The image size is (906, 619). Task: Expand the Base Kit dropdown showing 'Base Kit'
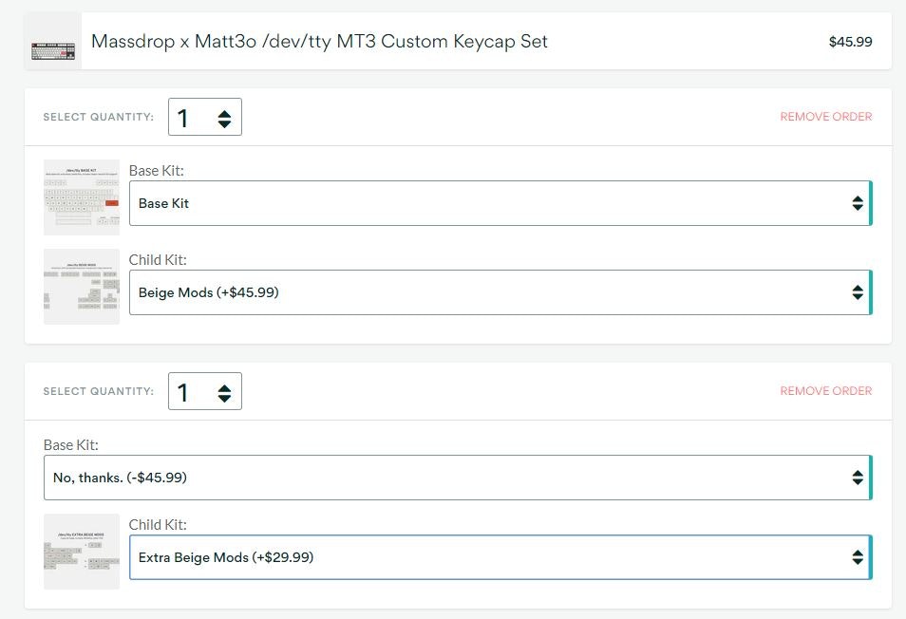[x=500, y=203]
